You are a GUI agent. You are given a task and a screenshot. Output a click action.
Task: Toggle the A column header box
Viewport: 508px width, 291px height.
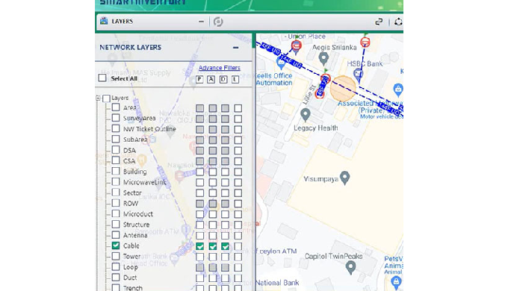point(211,79)
